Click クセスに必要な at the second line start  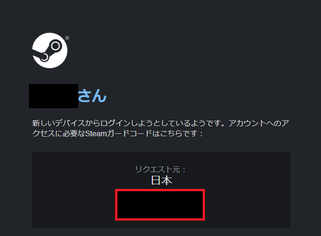point(59,133)
